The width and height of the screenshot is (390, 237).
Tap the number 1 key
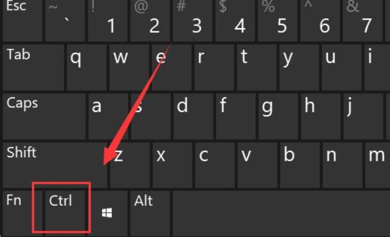click(x=108, y=20)
